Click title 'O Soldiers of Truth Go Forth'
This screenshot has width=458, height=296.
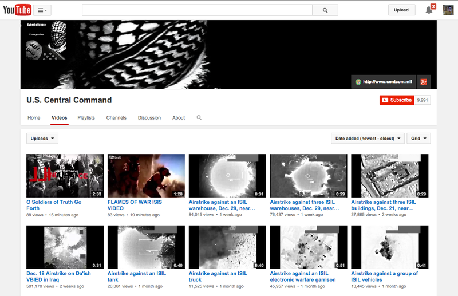point(54,205)
